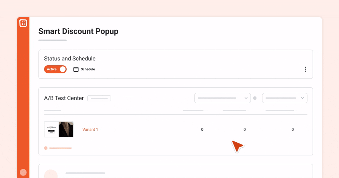Click the chevron arrow of the rightmost dropdown
The image size is (339, 178).
tap(303, 98)
